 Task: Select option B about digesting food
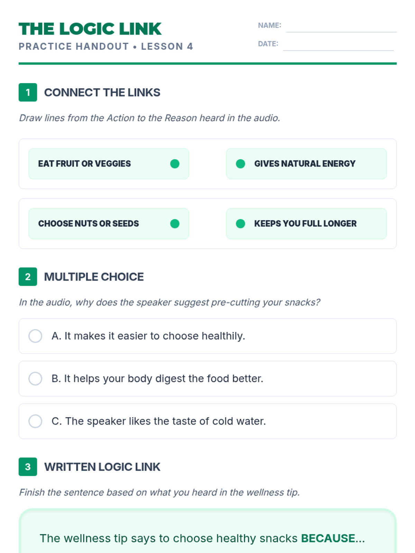[35, 378]
